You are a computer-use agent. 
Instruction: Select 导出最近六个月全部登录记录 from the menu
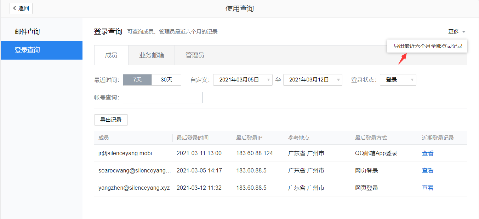coord(427,46)
